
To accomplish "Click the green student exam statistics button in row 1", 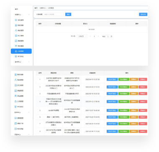I will click(124, 79).
